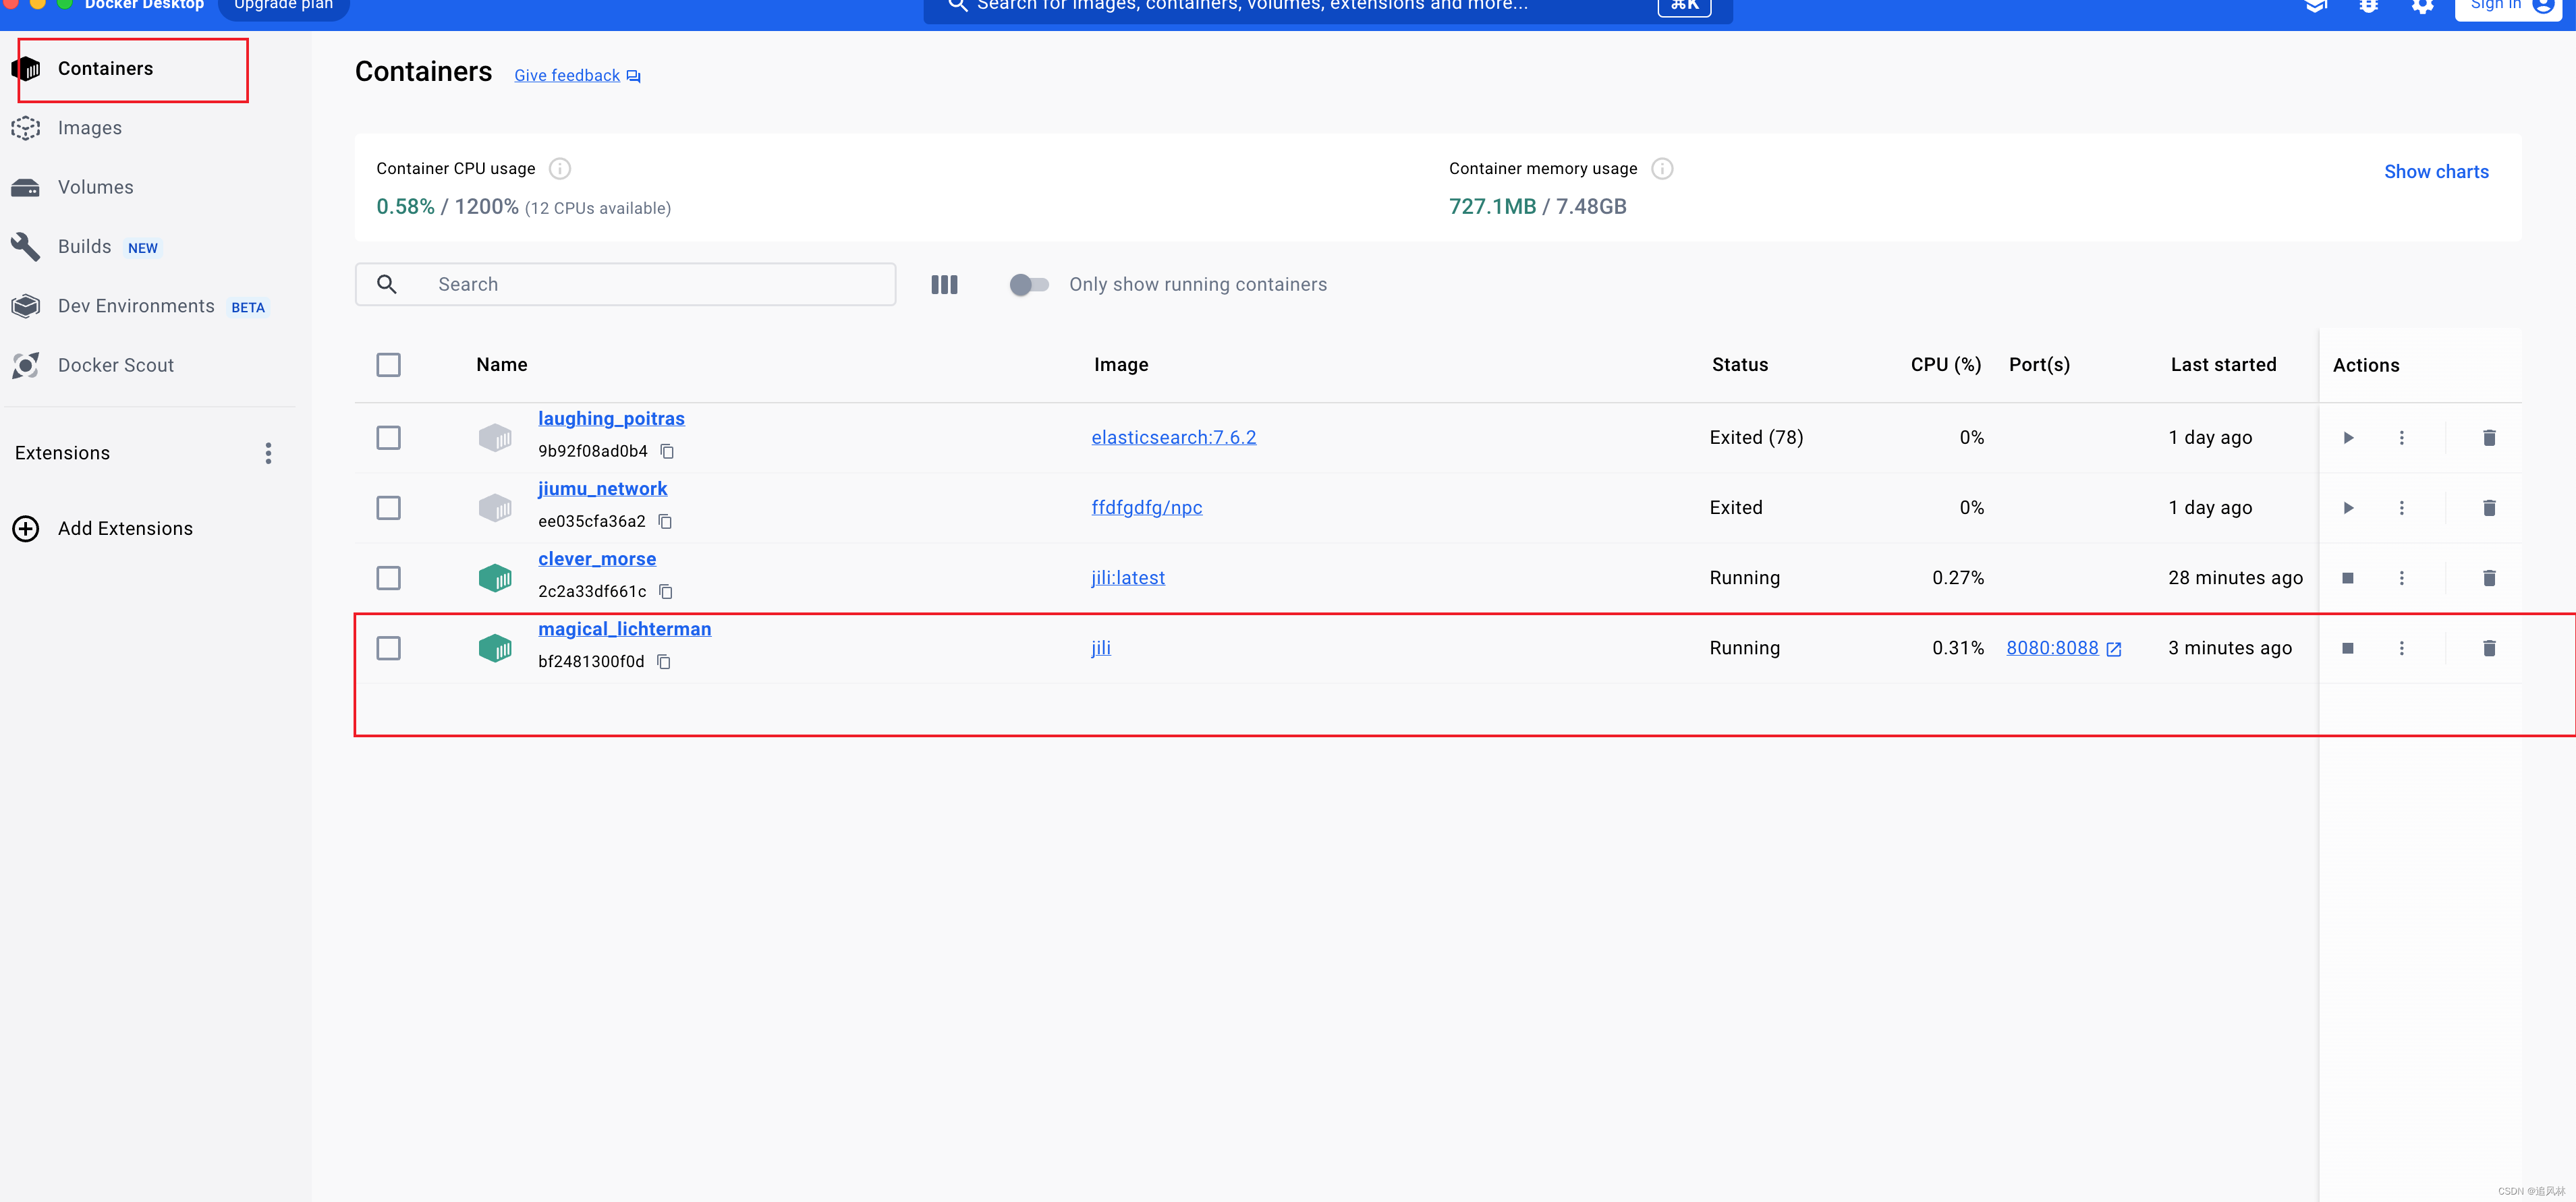Screen dimensions: 2576x1202
Task: Delete magical_lichterman container
Action: 2489,648
